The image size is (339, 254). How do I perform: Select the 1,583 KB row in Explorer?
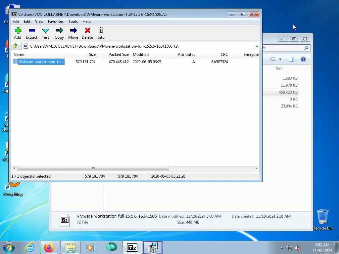coord(281,78)
